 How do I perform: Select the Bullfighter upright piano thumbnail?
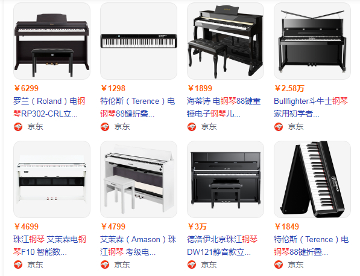pos(312,41)
